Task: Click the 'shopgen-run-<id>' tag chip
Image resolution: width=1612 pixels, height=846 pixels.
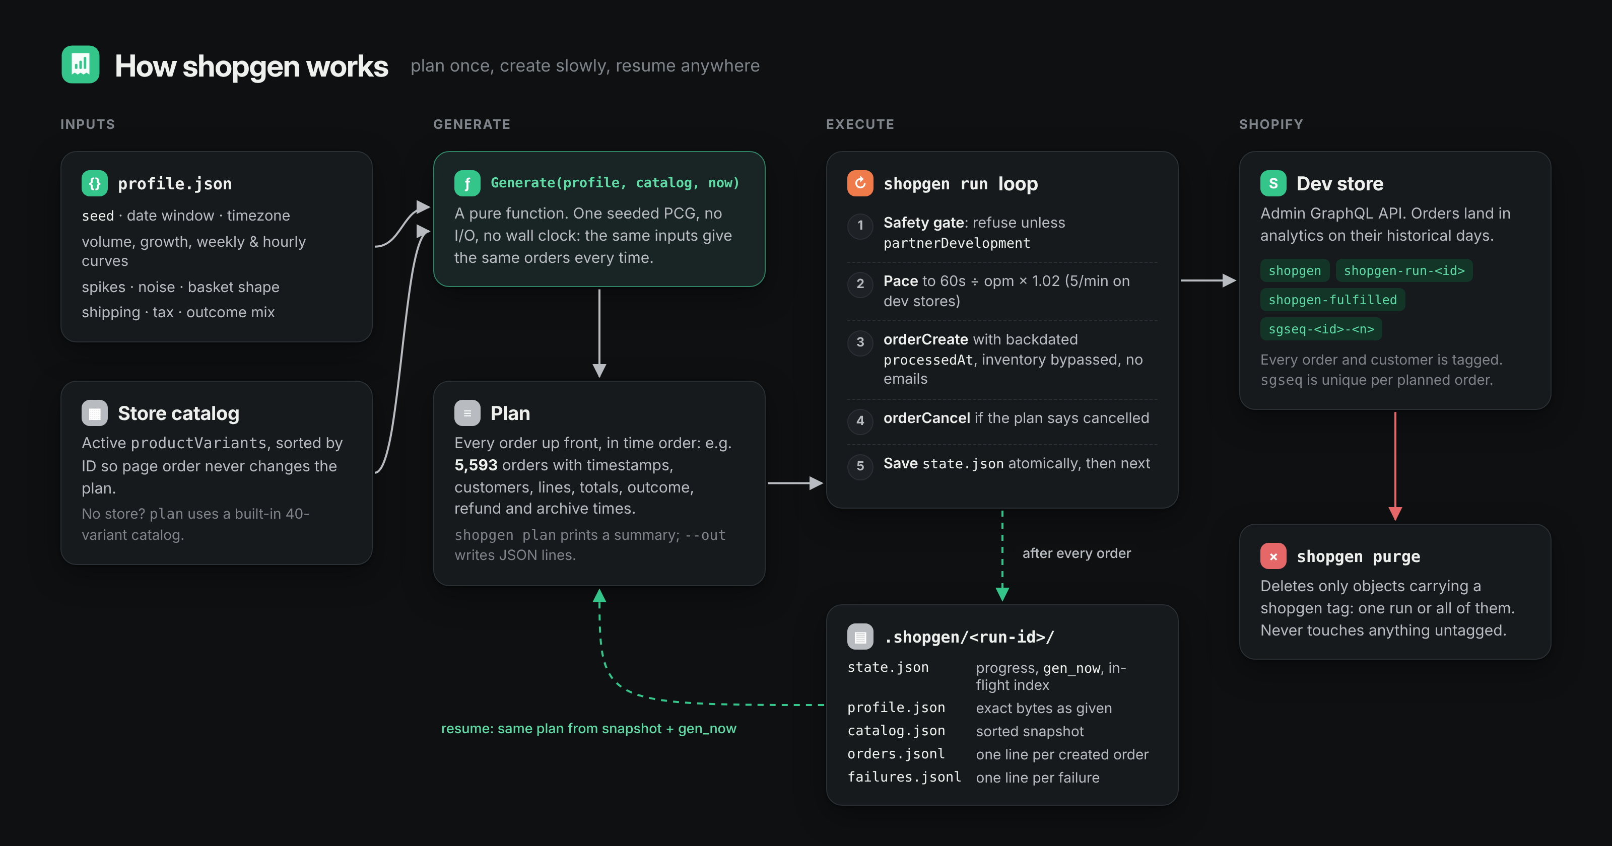Action: (x=1404, y=271)
